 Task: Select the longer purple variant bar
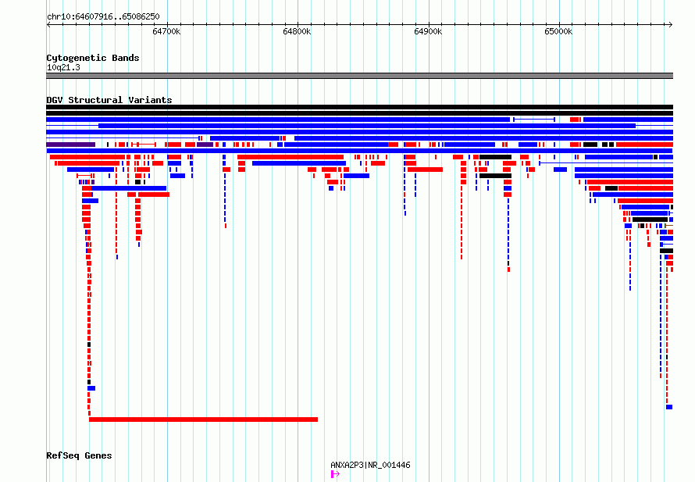coord(71,145)
